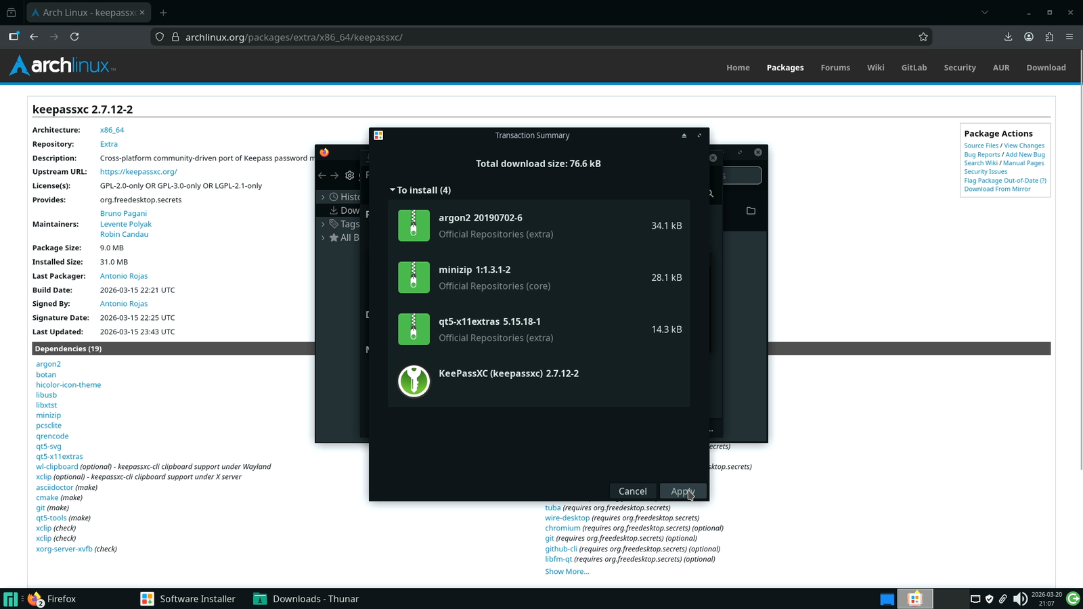Open the Packages nav item

point(785,68)
